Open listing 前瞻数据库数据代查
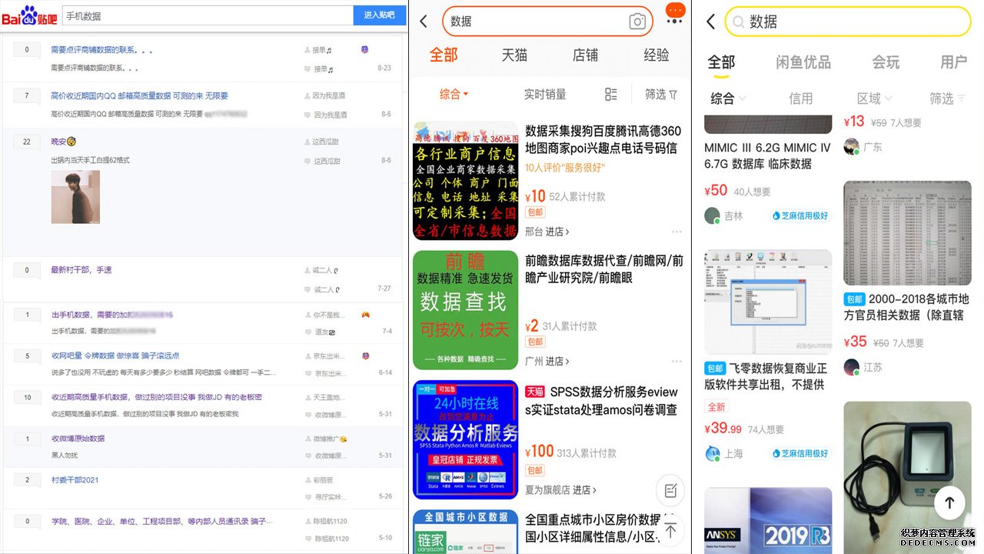Screen dimensions: 984x554 604,269
